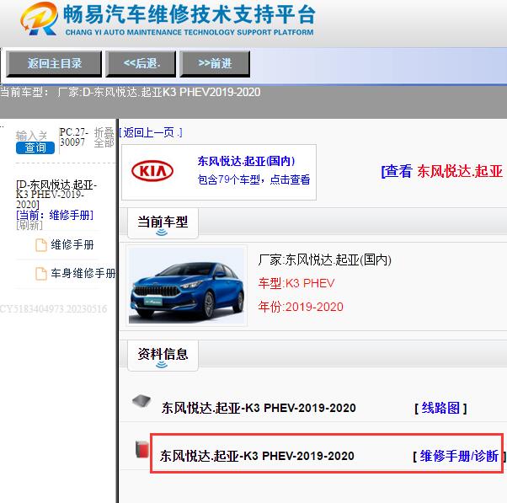The width and height of the screenshot is (507, 503).
Task: Click the blue K3 PHEV car thumbnail
Action: 187,286
